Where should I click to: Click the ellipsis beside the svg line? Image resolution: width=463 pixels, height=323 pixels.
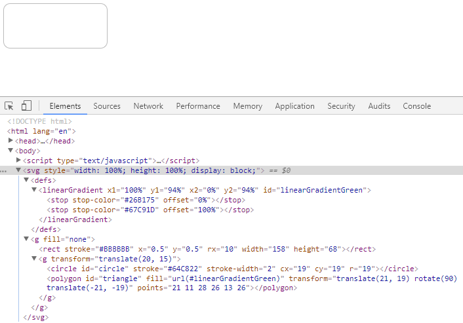pyautogui.click(x=3, y=171)
